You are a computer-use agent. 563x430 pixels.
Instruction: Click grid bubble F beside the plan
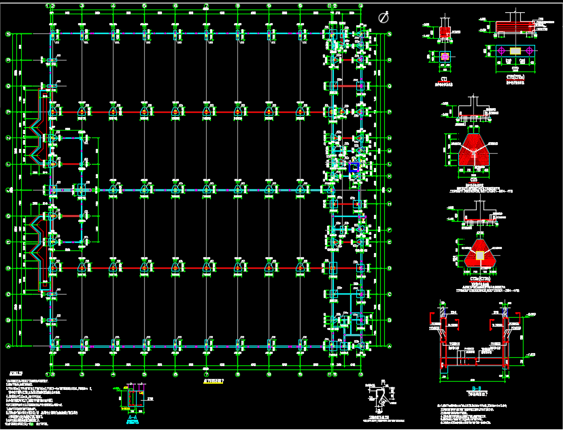pos(390,230)
